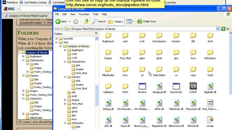Click the Folders tree scrollbar thumb

[x=97, y=95]
